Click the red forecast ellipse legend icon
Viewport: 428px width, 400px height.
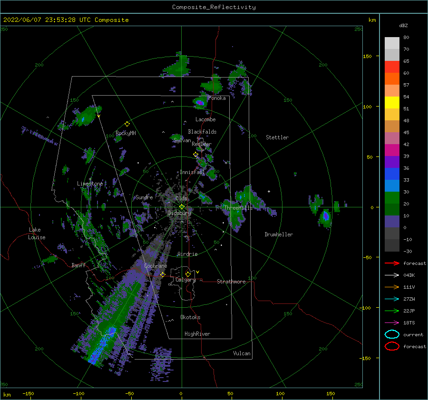pos(392,346)
